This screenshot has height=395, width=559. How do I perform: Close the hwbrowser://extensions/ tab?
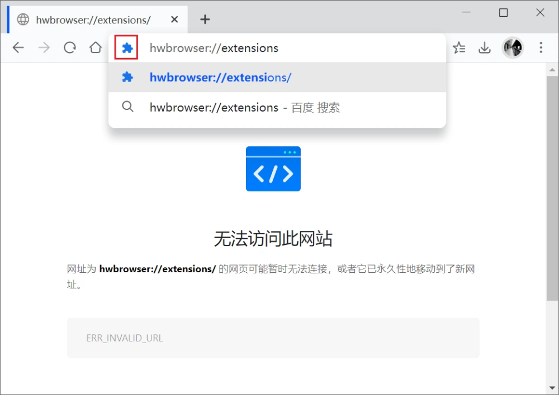pos(174,19)
